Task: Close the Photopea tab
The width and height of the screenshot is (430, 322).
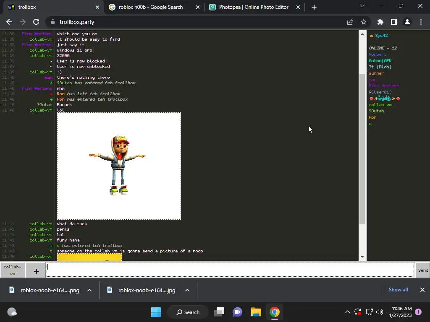Action: 298,7
